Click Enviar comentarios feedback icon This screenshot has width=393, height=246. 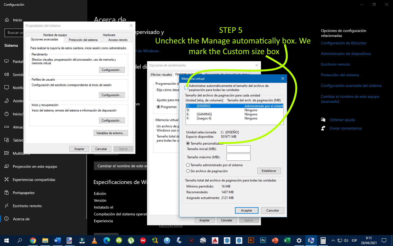tap(323, 128)
